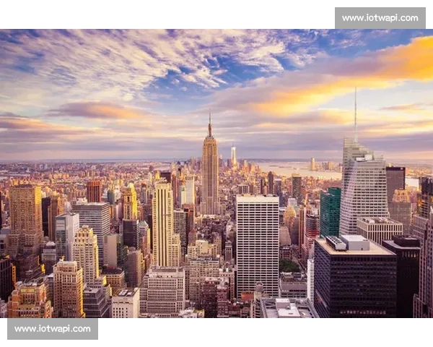Click the white slanted-roof tower on right

point(363,188)
